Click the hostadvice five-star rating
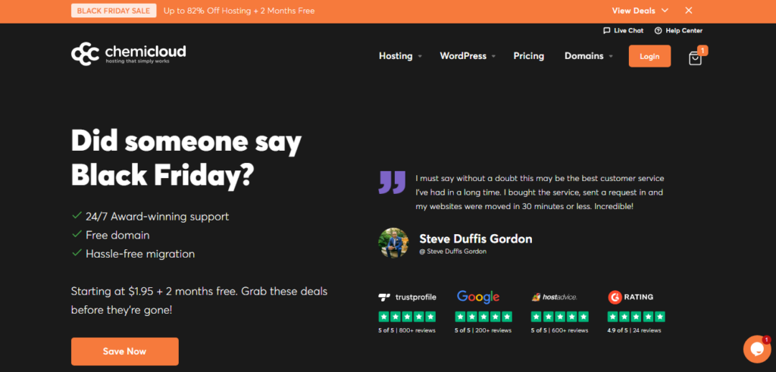The width and height of the screenshot is (776, 372). click(560, 317)
